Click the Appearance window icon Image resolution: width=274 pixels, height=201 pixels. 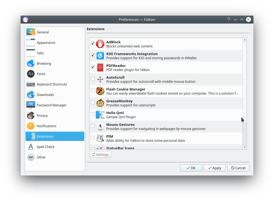[31, 43]
